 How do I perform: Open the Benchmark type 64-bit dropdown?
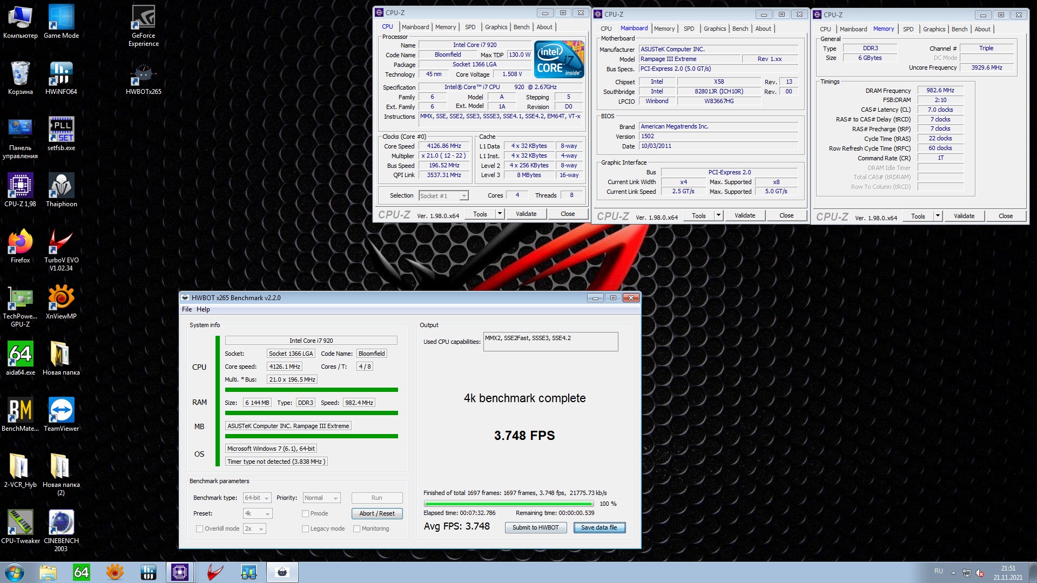257,498
